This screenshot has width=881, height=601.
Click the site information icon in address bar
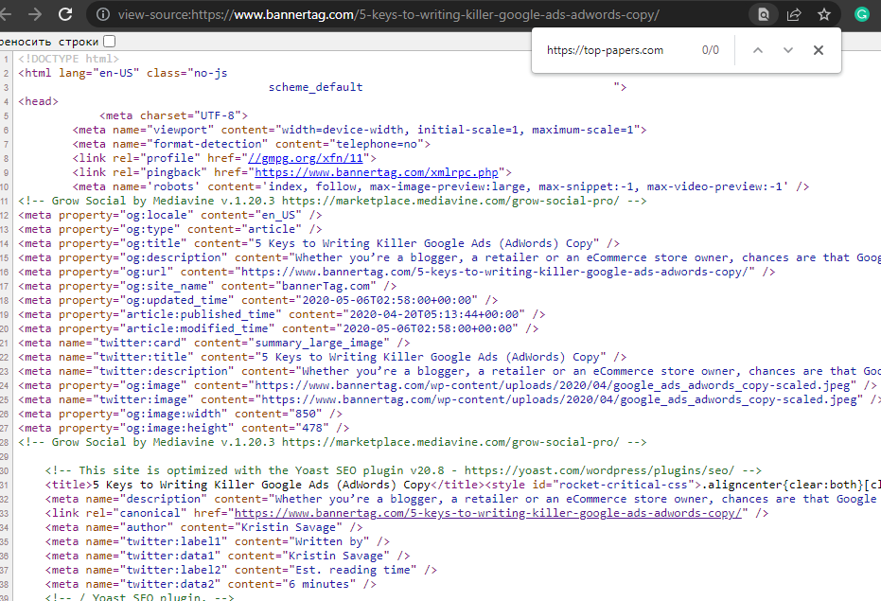pyautogui.click(x=102, y=15)
